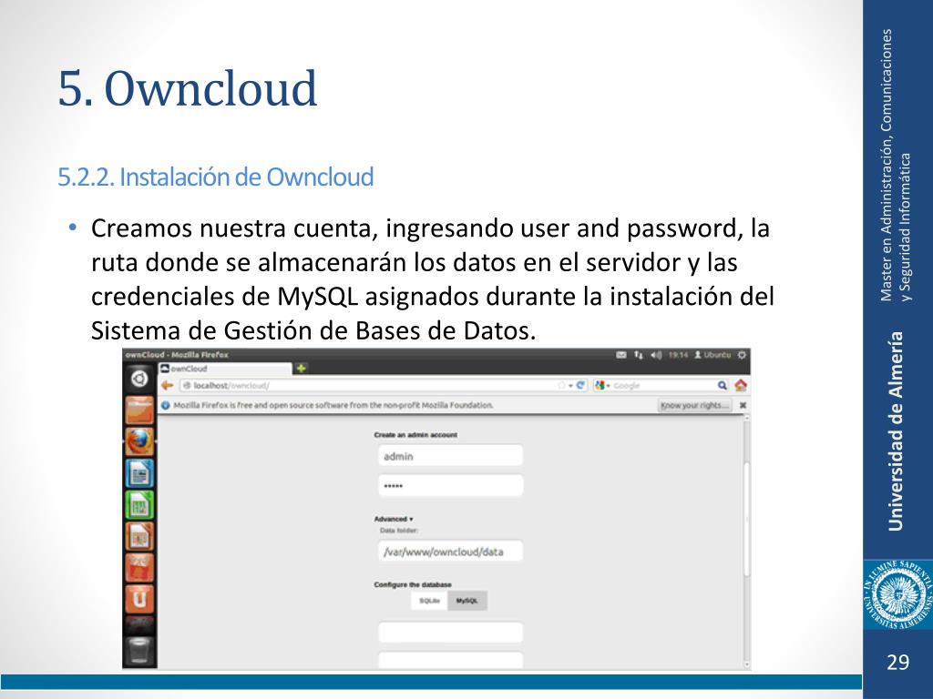Viewport: 933px width, 699px height.
Task: Click the Firefox back arrow button
Action: (168, 385)
